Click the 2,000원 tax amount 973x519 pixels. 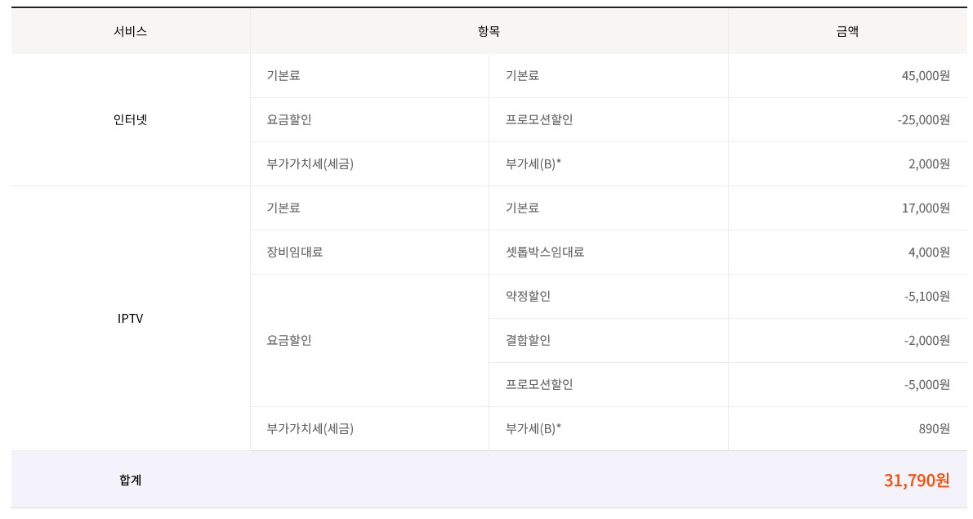929,163
